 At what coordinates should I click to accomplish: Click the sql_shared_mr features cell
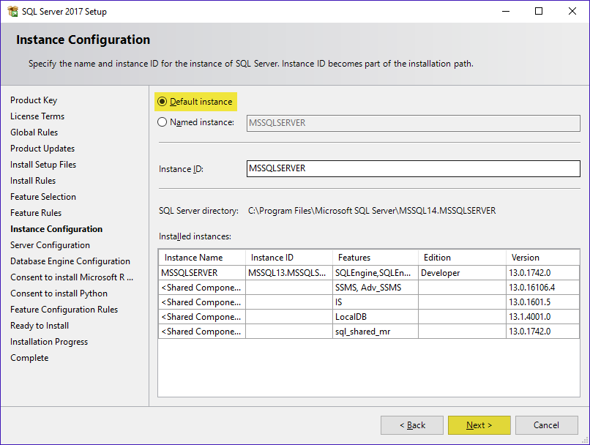(x=376, y=332)
